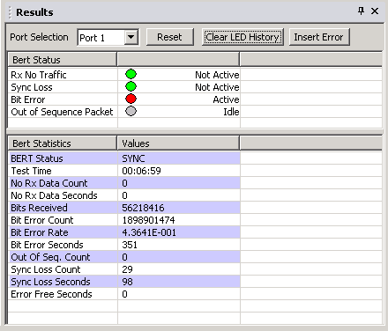388x331 pixels.
Task: Select the Out Of Seq. Count row
Action: pos(124,257)
